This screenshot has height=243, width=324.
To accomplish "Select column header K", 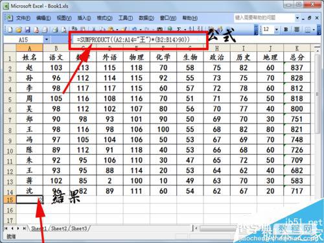I will pyautogui.click(x=297, y=48).
